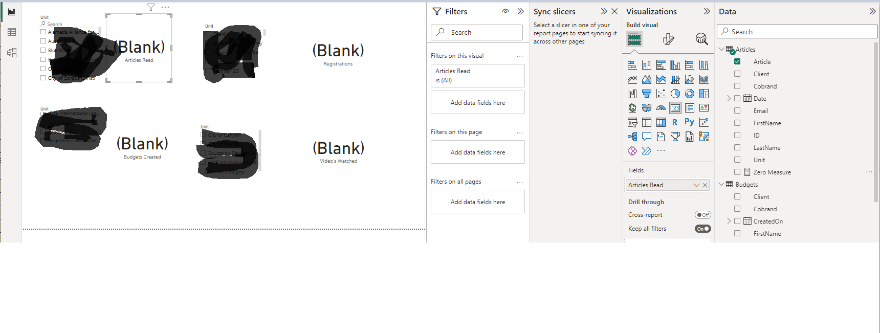Choose the Filled map visual
Screen dimensions: 880x333
[x=647, y=108]
